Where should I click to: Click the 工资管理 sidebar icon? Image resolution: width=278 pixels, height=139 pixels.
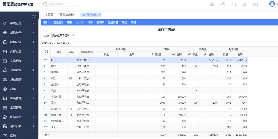pos(5,108)
